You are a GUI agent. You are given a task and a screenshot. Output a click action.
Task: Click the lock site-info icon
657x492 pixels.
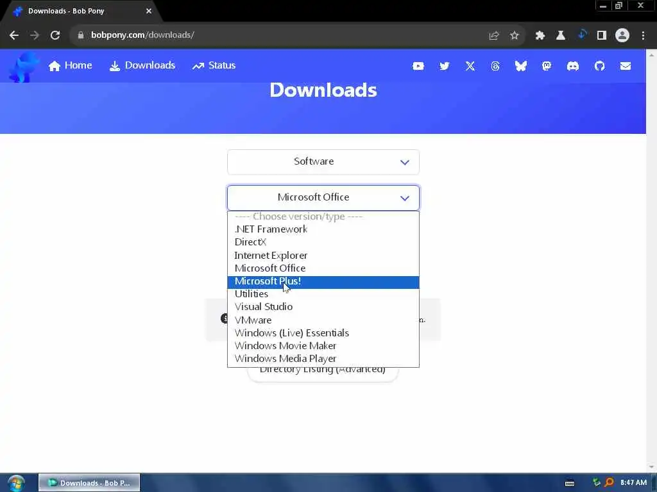81,35
